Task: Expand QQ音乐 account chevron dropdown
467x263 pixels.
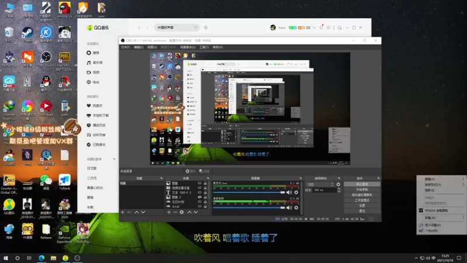Action: tap(314, 27)
